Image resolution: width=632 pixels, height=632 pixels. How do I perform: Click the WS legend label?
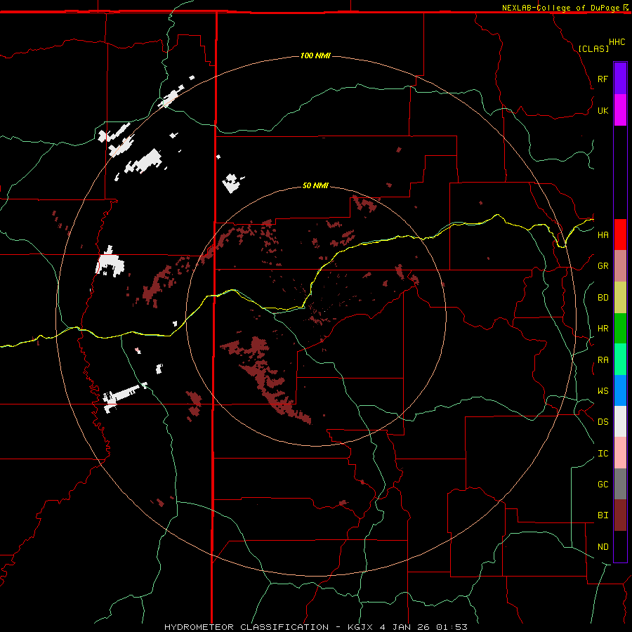coord(603,390)
